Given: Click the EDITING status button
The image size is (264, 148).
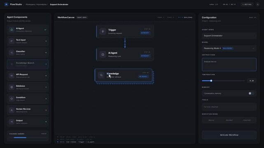Looking at the screenshot, I should (247, 5).
